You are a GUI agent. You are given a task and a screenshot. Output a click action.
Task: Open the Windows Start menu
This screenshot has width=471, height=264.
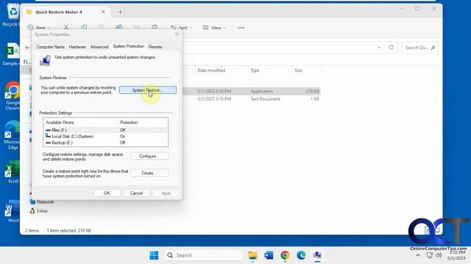pyautogui.click(x=154, y=255)
